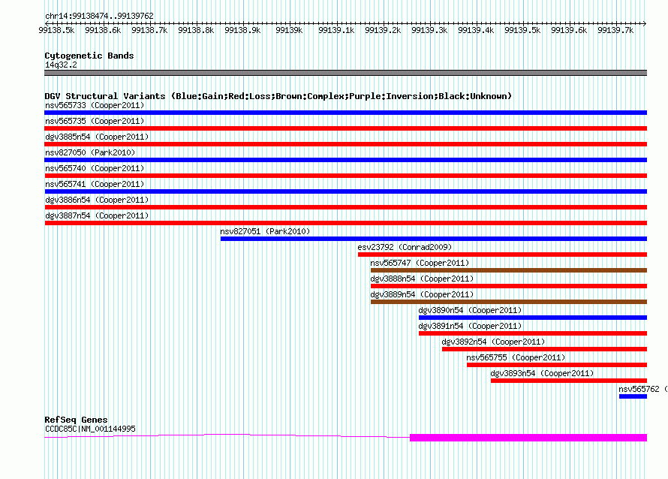
Task: Click the 99139.5k ruler tick label
Action: 522,30
